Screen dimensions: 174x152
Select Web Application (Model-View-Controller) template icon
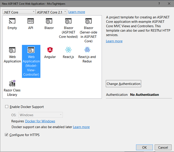(x=31, y=50)
